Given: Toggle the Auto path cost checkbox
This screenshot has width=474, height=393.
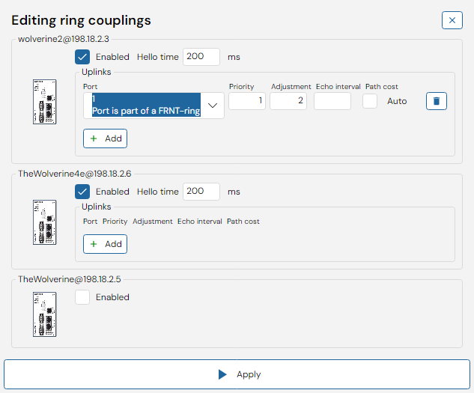Looking at the screenshot, I should pyautogui.click(x=370, y=101).
